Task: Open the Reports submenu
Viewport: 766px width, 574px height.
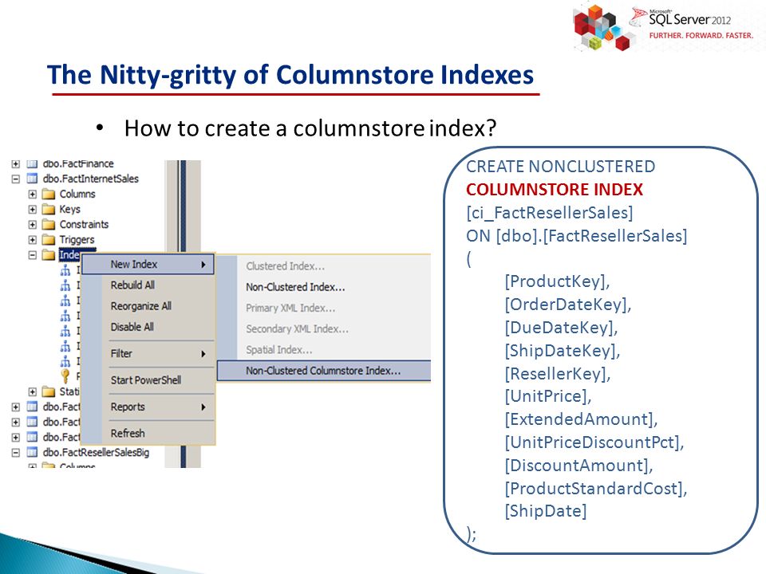Action: 148,407
